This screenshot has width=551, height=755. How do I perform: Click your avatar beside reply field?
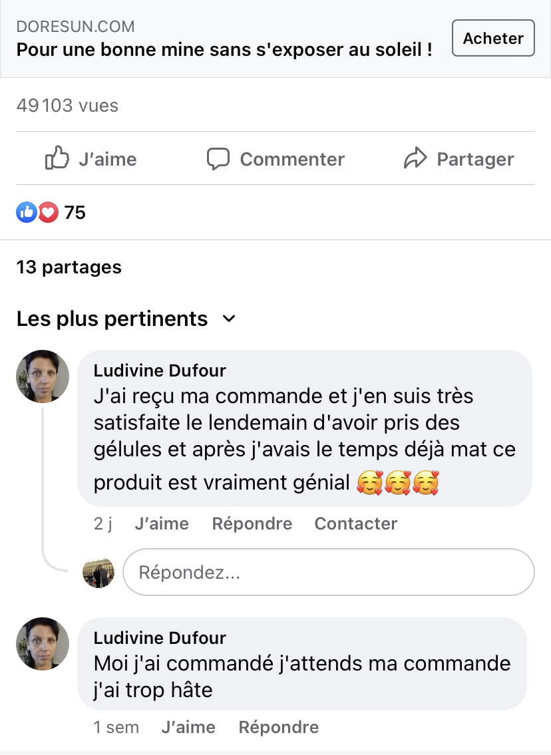point(98,572)
